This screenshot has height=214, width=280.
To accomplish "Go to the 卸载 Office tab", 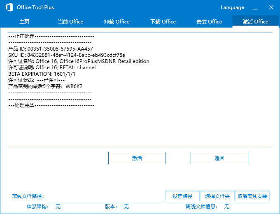I will 117,22.
